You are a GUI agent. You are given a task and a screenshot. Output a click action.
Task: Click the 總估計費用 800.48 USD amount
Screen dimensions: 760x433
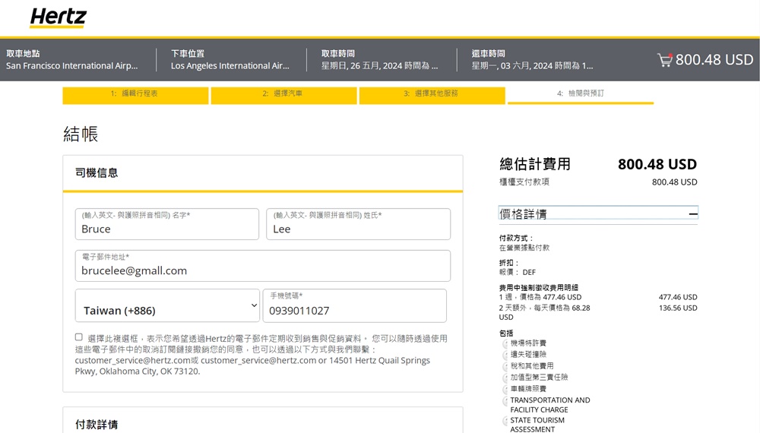(x=657, y=165)
